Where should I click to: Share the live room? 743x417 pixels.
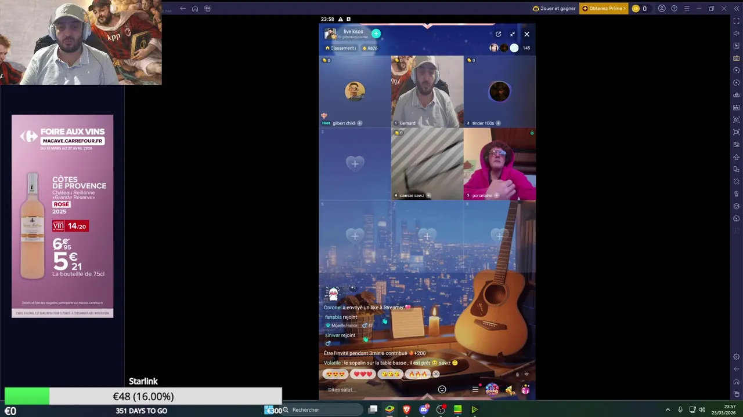pos(498,34)
